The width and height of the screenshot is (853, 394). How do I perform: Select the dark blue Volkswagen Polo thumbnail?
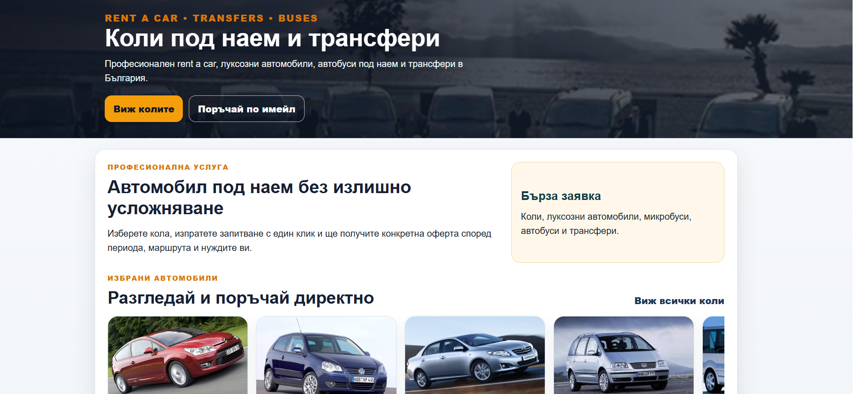326,355
